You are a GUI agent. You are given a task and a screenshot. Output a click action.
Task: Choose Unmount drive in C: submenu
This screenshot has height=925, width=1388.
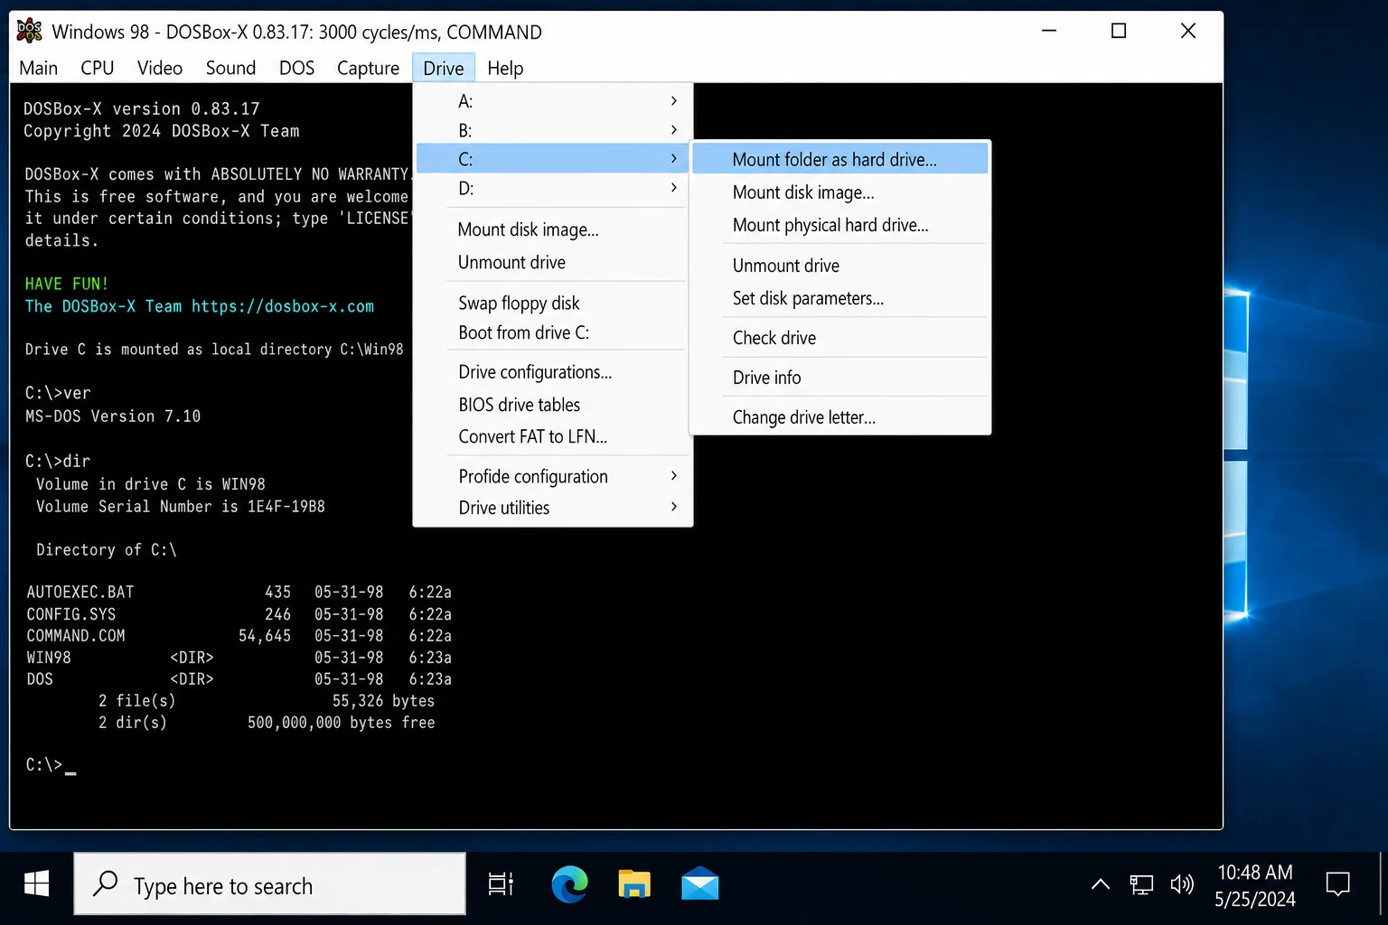(840, 266)
